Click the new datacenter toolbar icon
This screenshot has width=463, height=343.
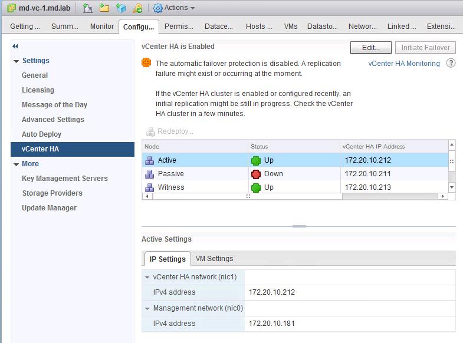(x=87, y=8)
